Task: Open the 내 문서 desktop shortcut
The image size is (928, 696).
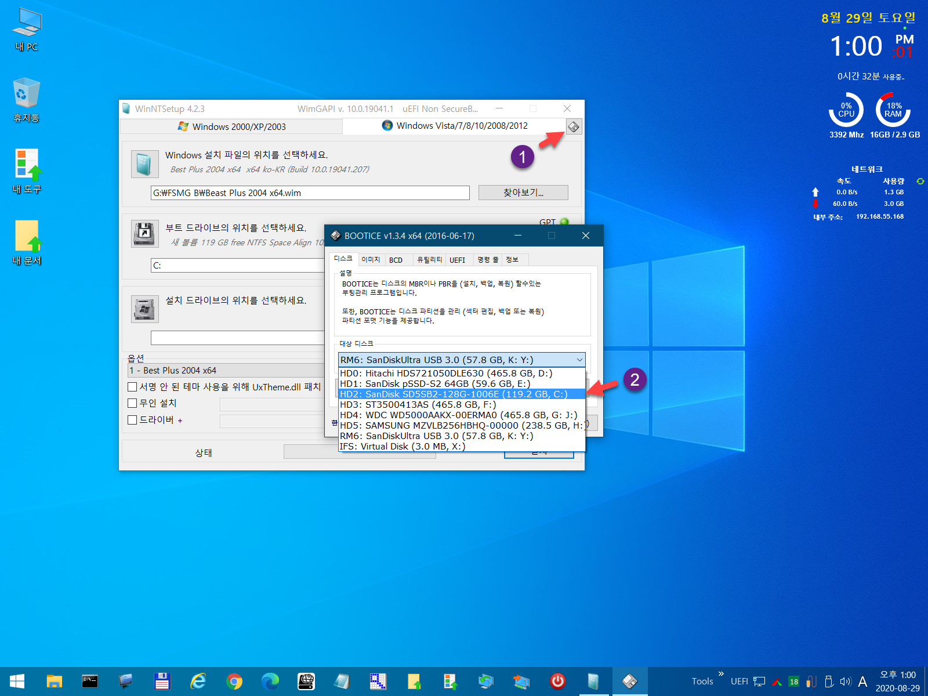Action: 27,244
